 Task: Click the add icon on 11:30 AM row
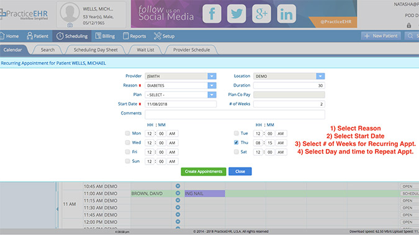178,207
